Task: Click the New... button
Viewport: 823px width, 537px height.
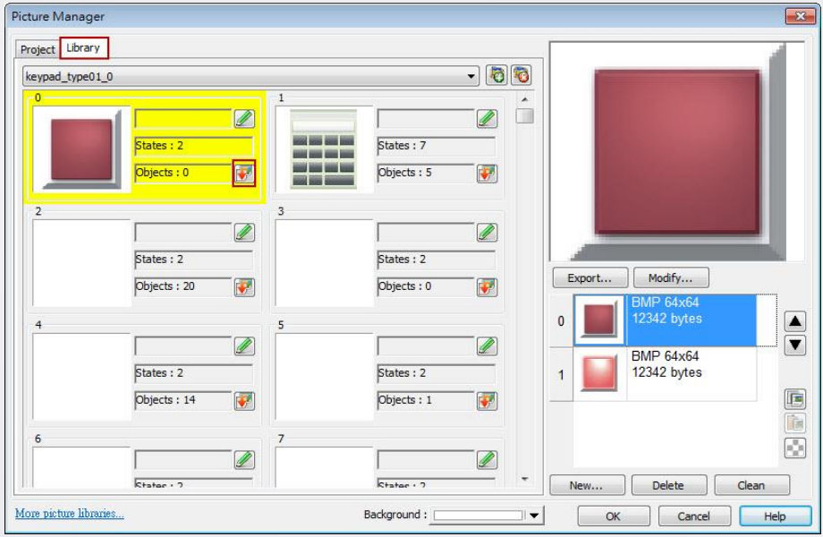Action: click(x=587, y=486)
